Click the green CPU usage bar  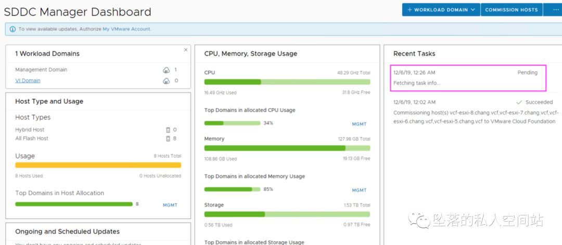(x=287, y=82)
